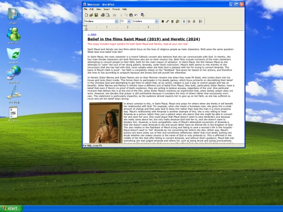Set paragraph alignment to right
Image resolution: width=283 pixels, height=212 pixels.
(x=194, y=21)
